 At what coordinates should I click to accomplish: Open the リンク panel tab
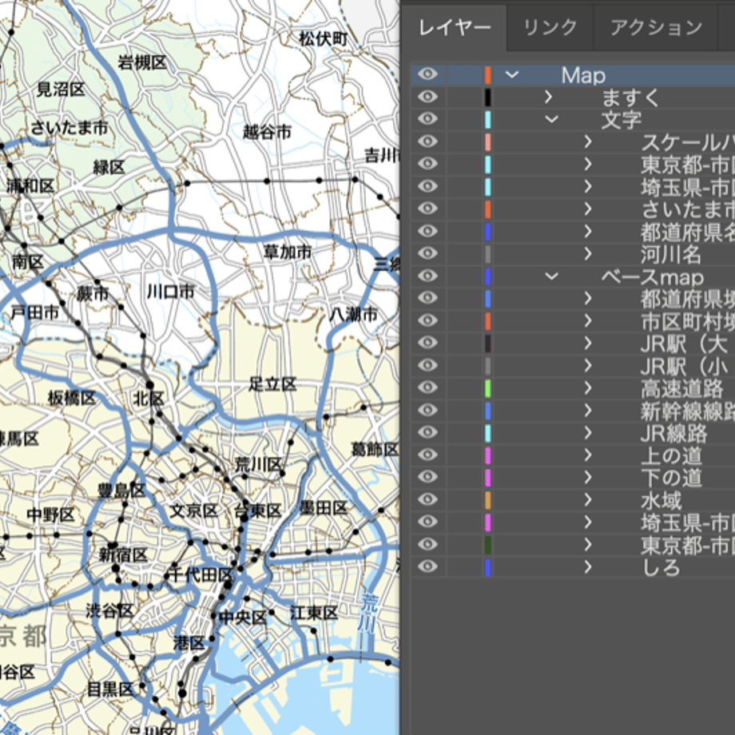[550, 28]
